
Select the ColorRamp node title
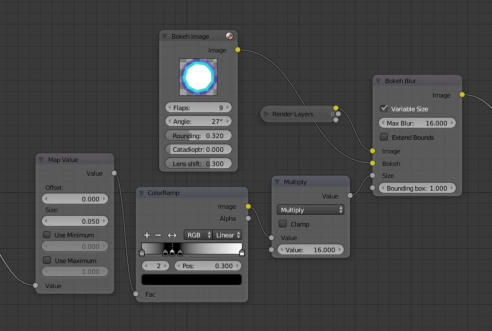[164, 193]
